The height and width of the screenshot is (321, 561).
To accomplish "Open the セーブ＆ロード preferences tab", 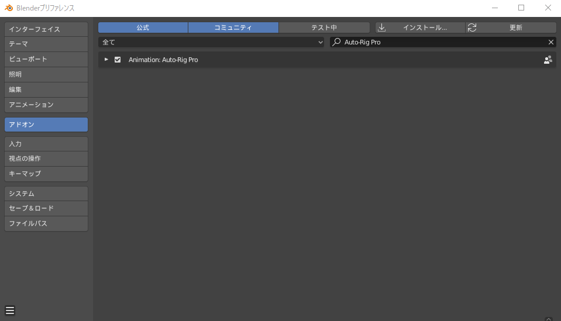I will [46, 208].
